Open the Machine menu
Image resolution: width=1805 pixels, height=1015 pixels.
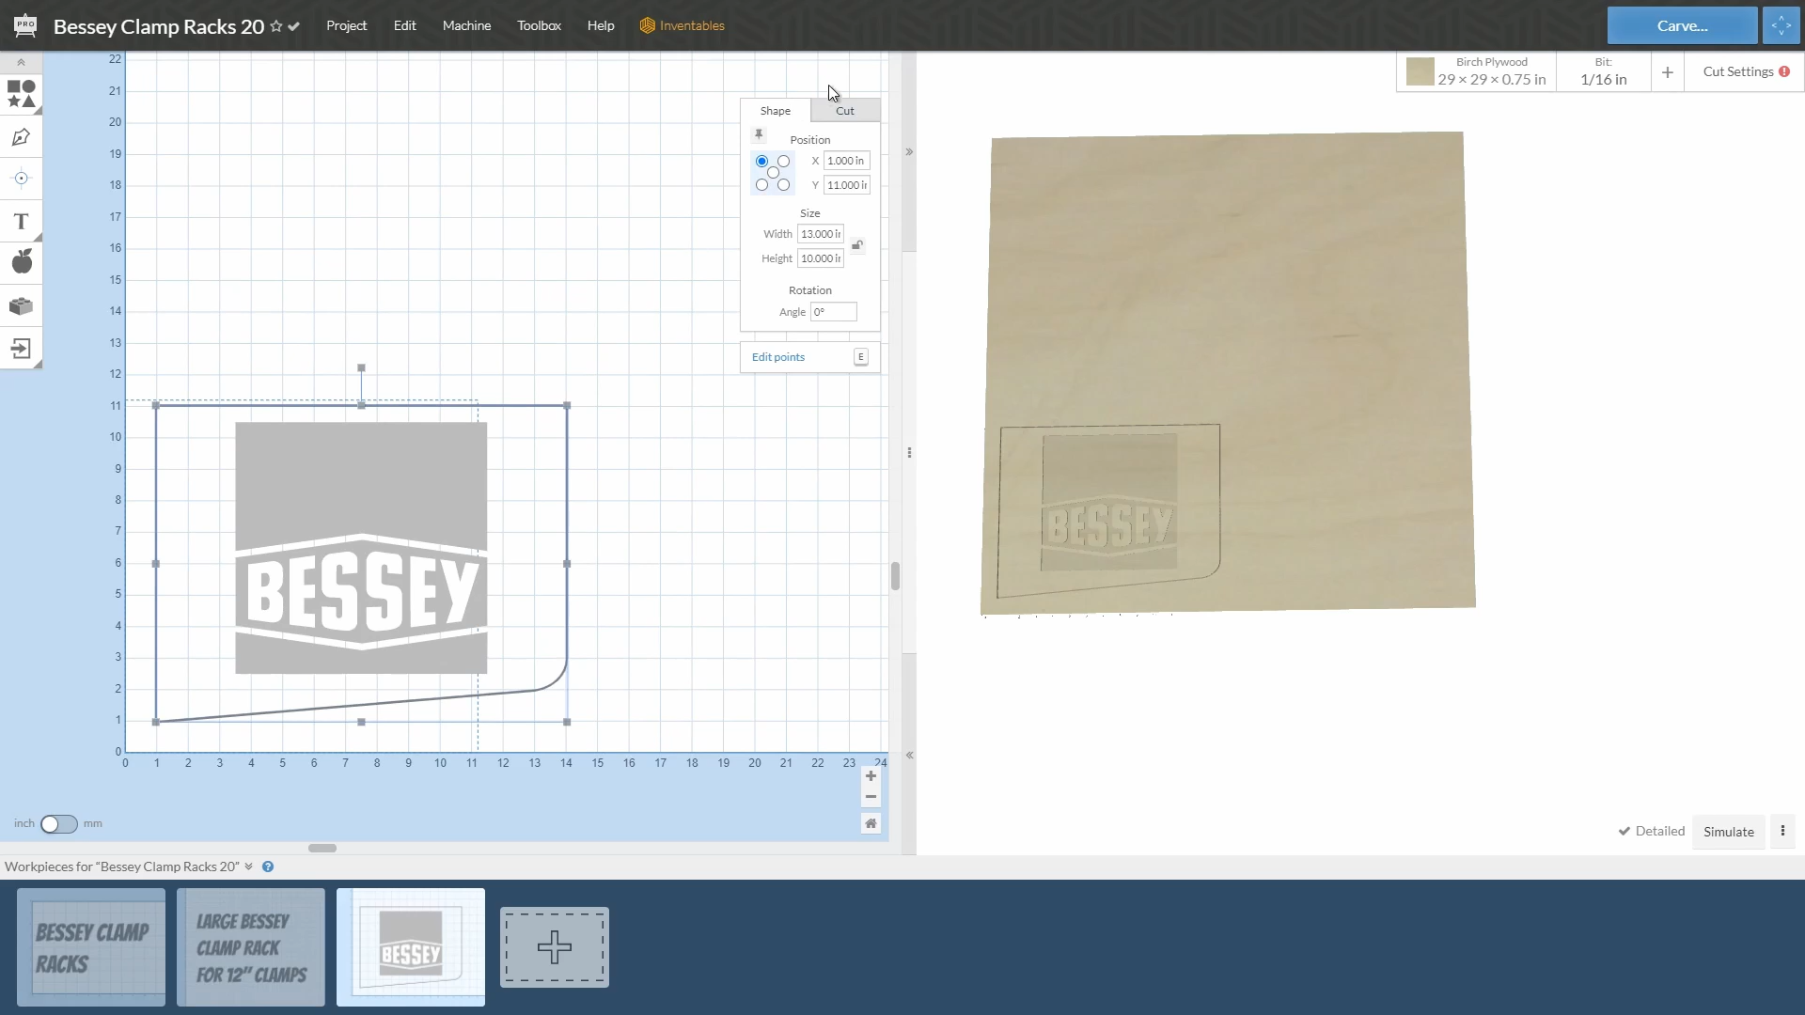point(466,24)
